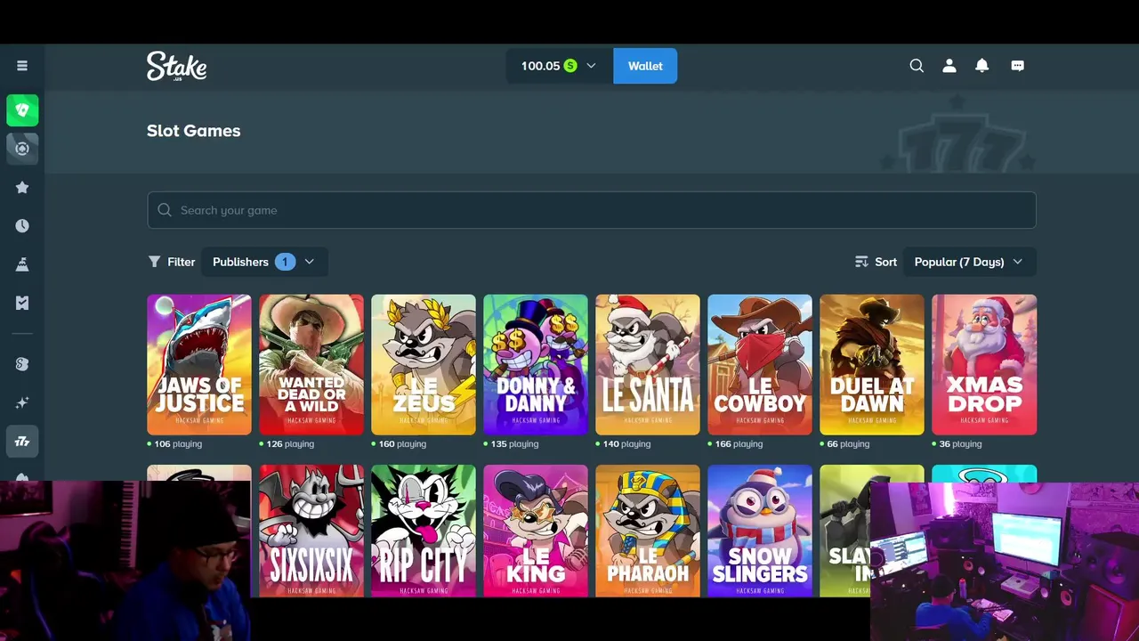Open the hamburger menu in sidebar
The image size is (1139, 641).
(22, 66)
